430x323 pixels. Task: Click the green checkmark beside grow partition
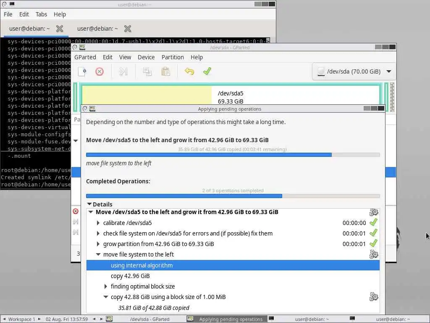373,244
